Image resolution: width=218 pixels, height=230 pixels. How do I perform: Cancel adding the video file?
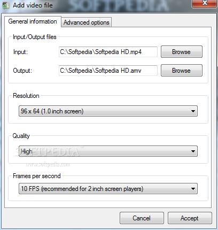coord(142,218)
